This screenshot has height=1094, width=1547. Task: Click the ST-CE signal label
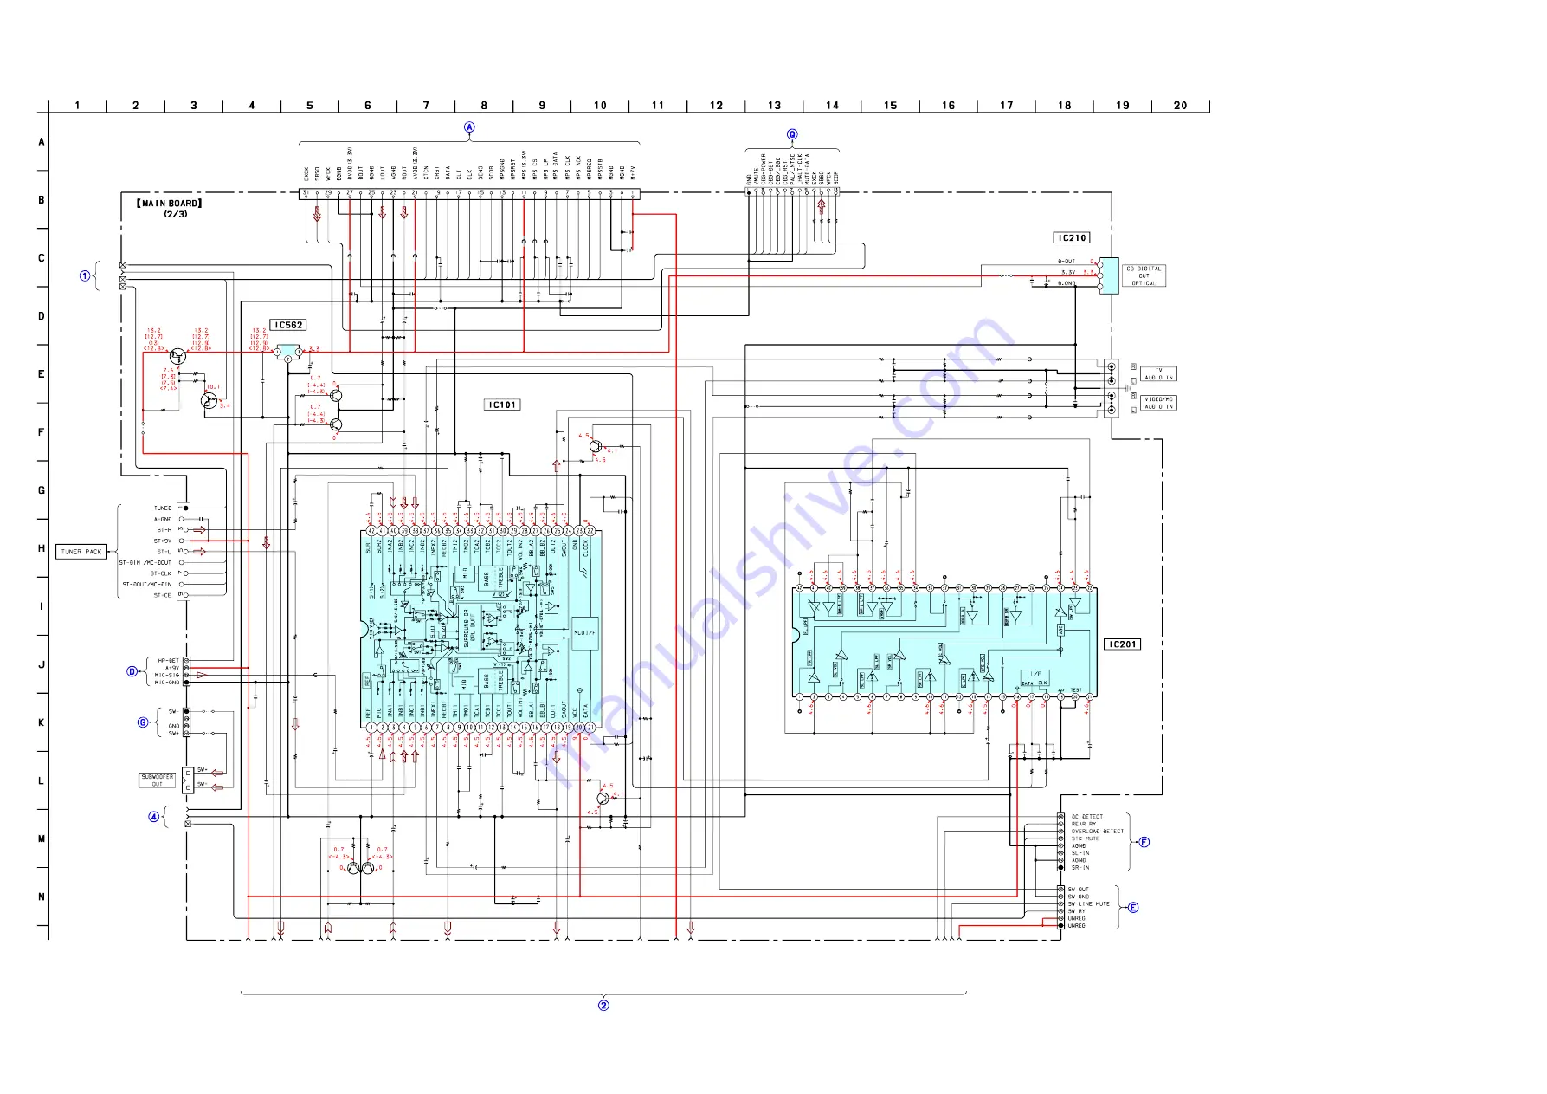click(163, 595)
